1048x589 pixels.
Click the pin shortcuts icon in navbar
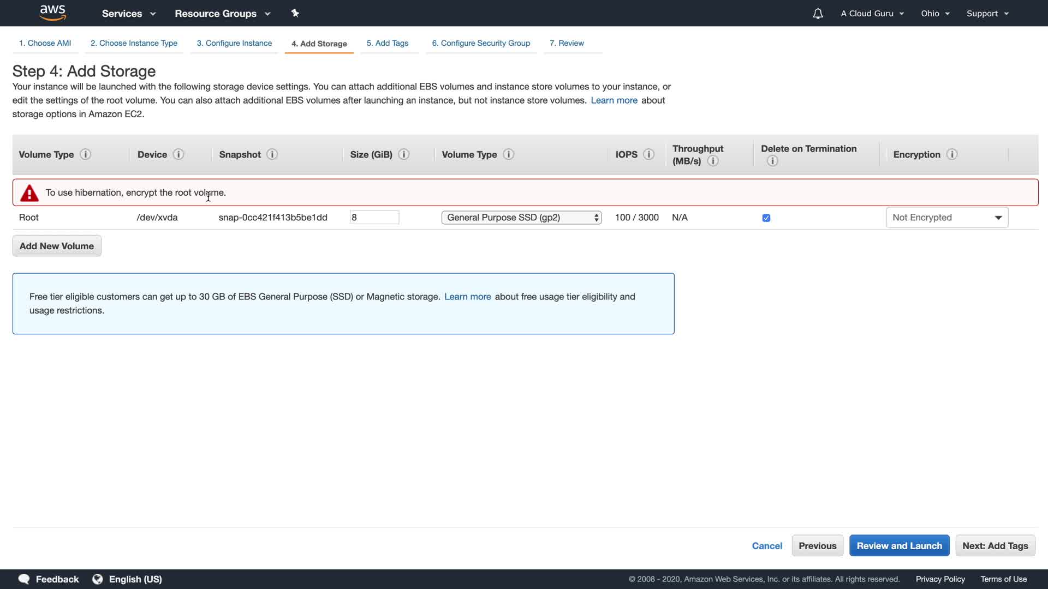(295, 13)
